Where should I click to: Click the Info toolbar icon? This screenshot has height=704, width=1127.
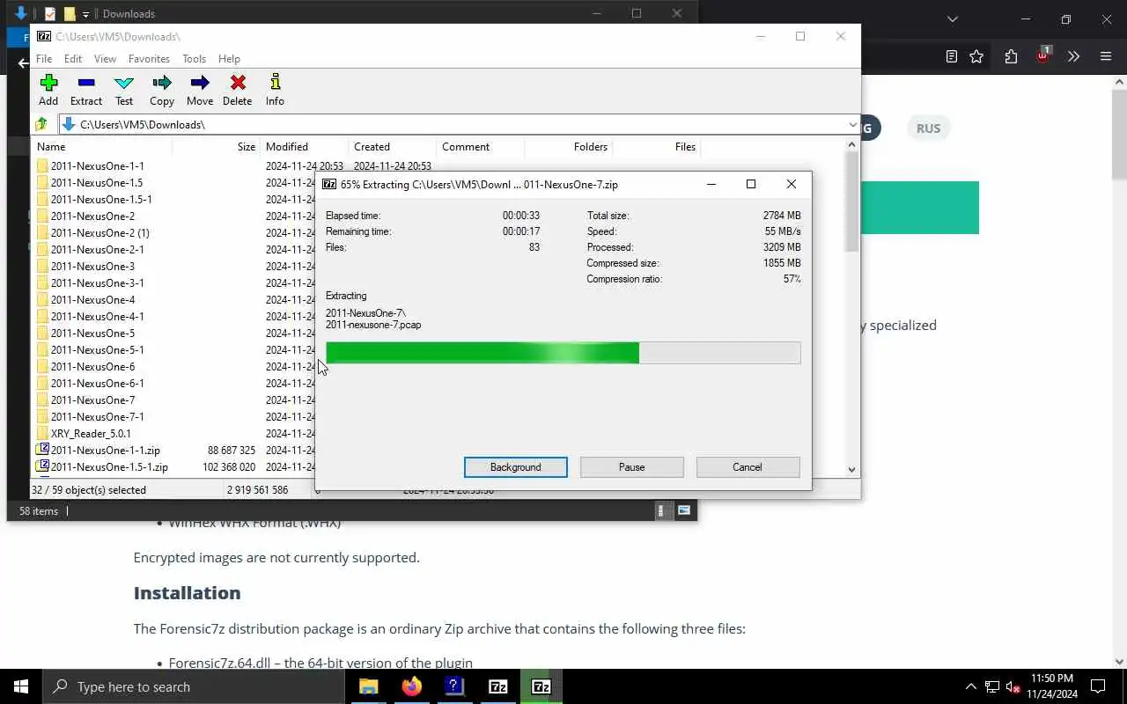coord(275,90)
